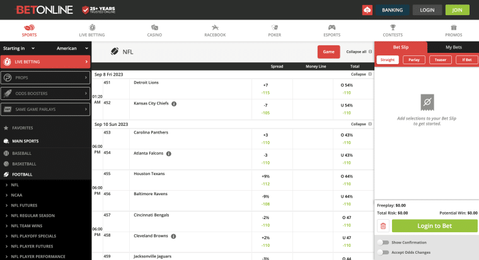Select the If Bet bet type
The width and height of the screenshot is (479, 260).
(x=467, y=60)
